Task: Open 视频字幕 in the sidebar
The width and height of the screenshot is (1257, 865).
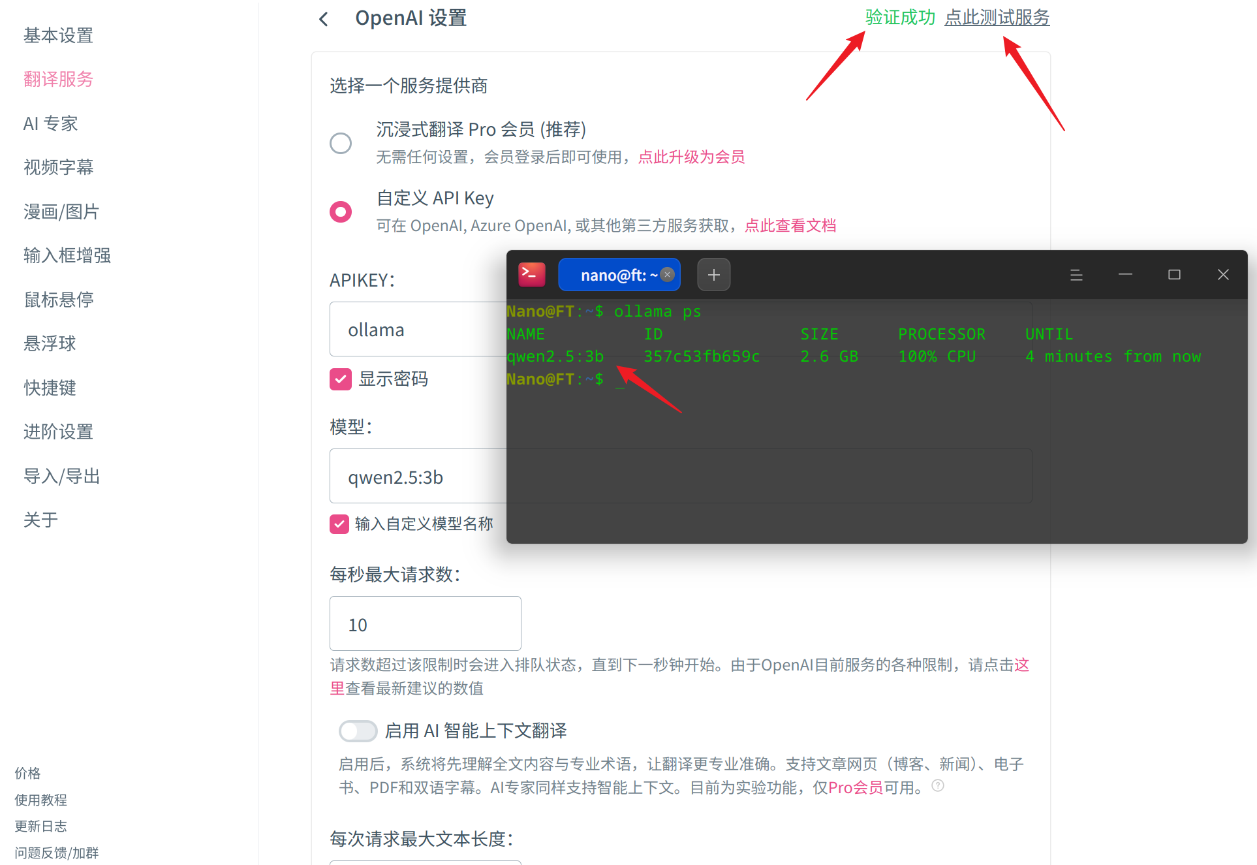Action: coord(59,167)
